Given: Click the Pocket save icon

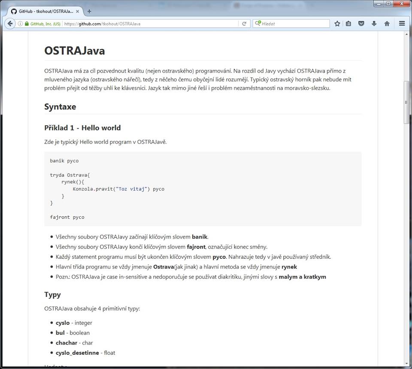Looking at the screenshot, I should pos(361,24).
